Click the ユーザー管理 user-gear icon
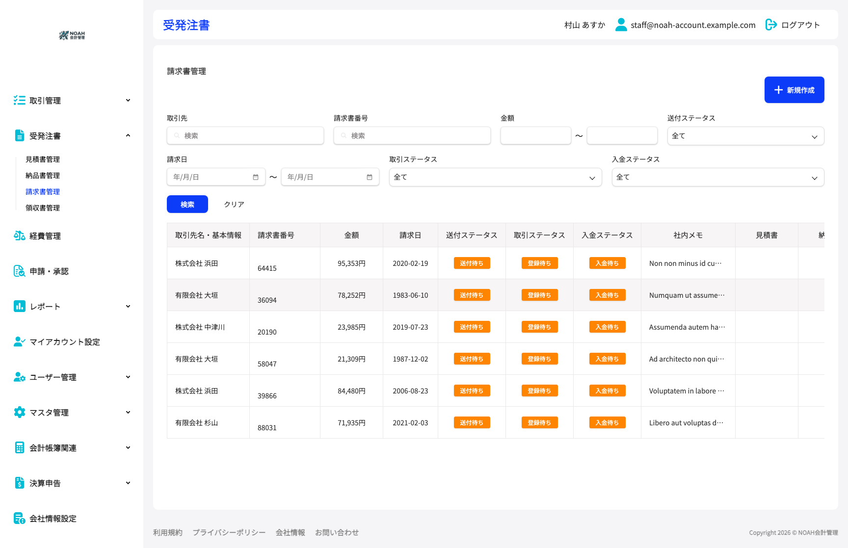The height and width of the screenshot is (548, 848). point(20,377)
